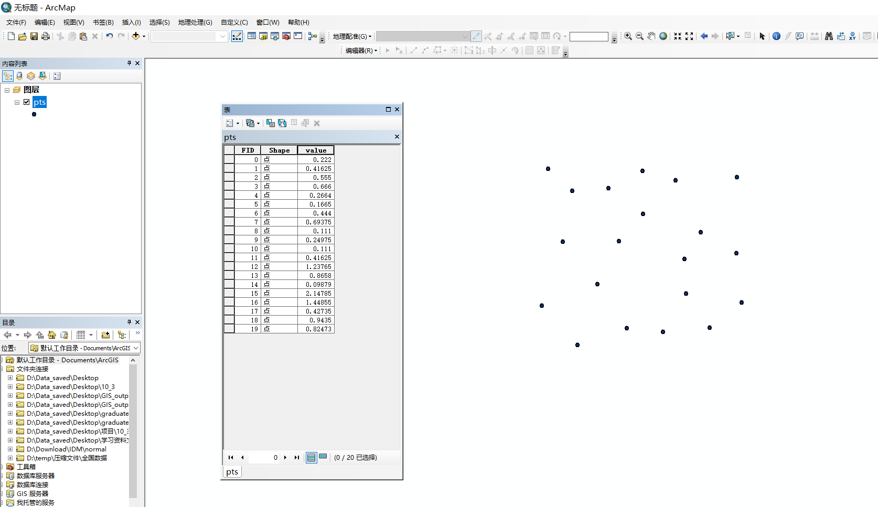Screen dimensions: 878x507
Task: Switch to List By Visibility view
Action: coord(31,76)
